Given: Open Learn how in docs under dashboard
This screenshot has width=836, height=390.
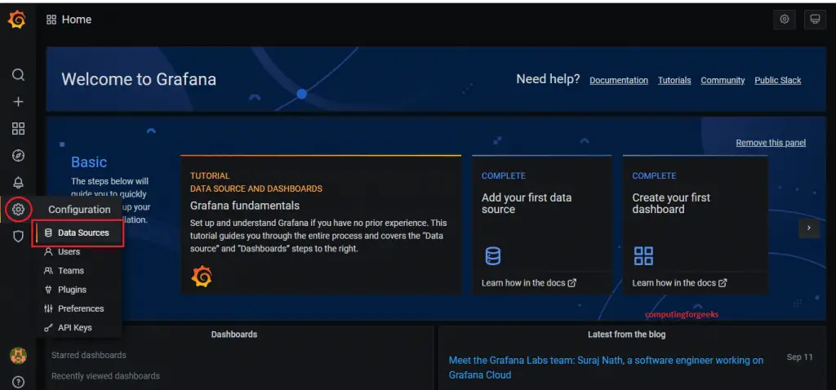Looking at the screenshot, I should pyautogui.click(x=679, y=283).
